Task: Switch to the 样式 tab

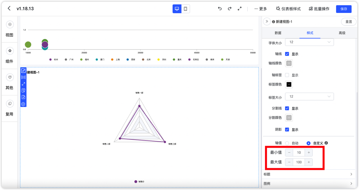Action: 310,33
